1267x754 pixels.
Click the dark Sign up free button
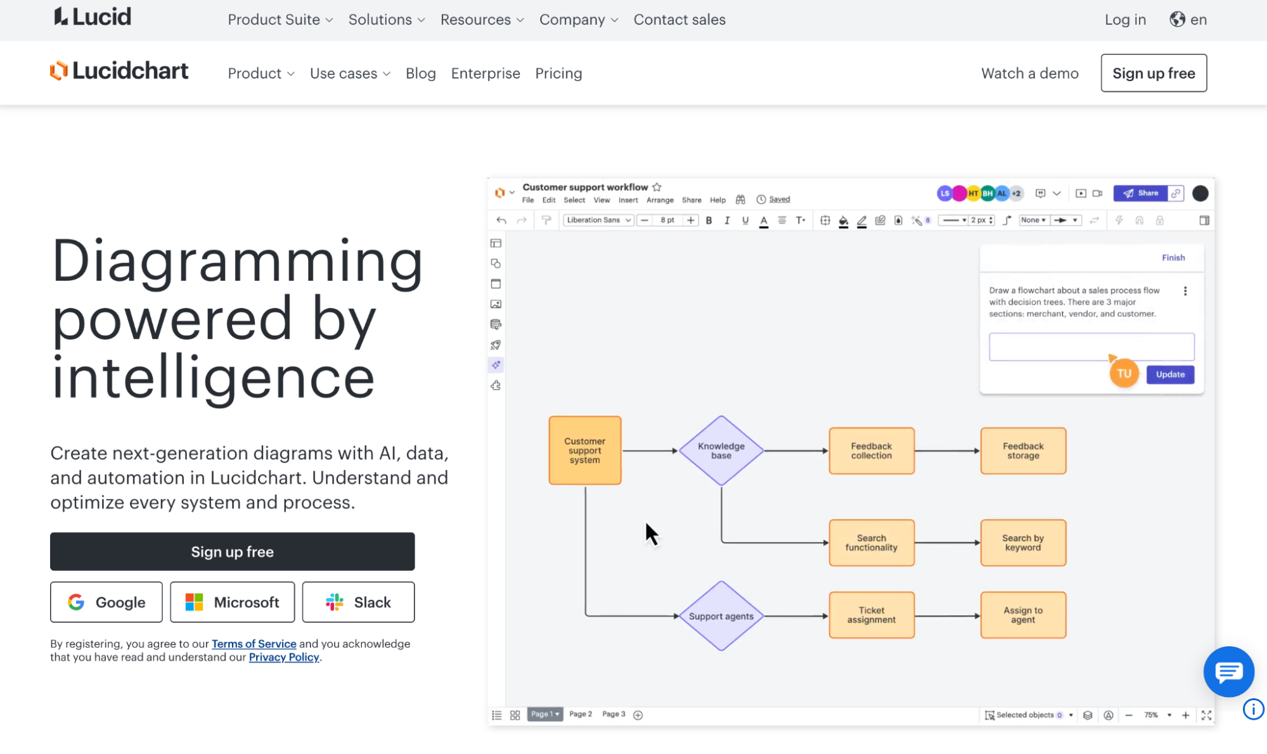(x=232, y=551)
